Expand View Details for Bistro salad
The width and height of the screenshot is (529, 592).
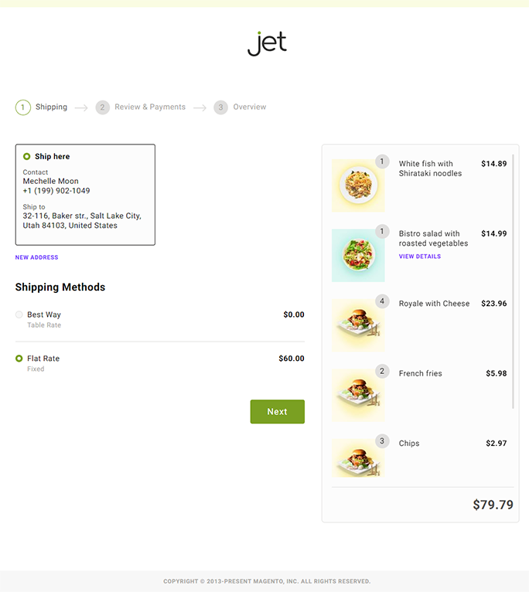(x=420, y=257)
